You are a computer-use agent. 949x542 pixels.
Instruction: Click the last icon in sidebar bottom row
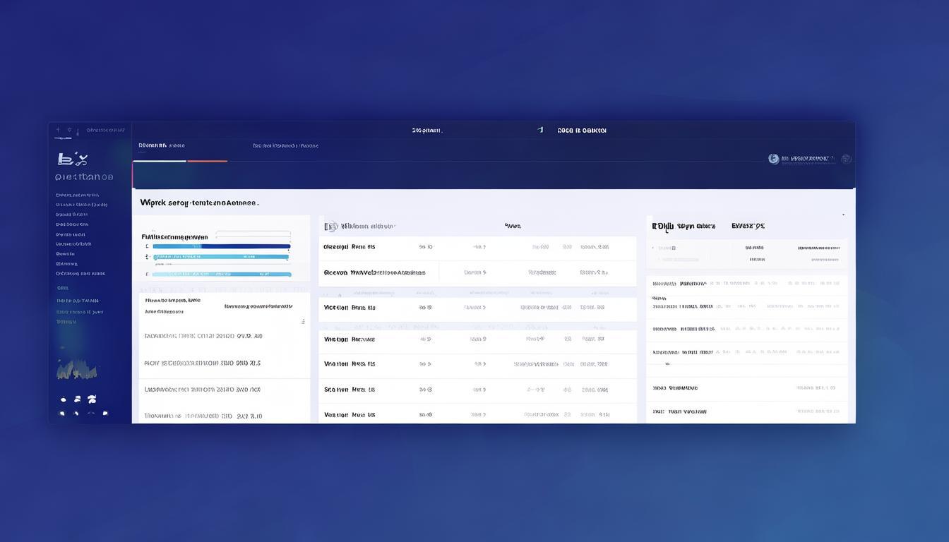(x=105, y=413)
